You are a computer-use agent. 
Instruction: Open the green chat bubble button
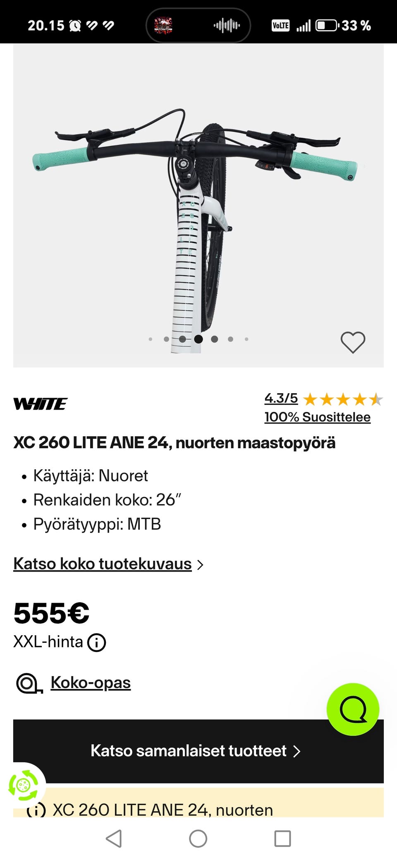click(353, 709)
